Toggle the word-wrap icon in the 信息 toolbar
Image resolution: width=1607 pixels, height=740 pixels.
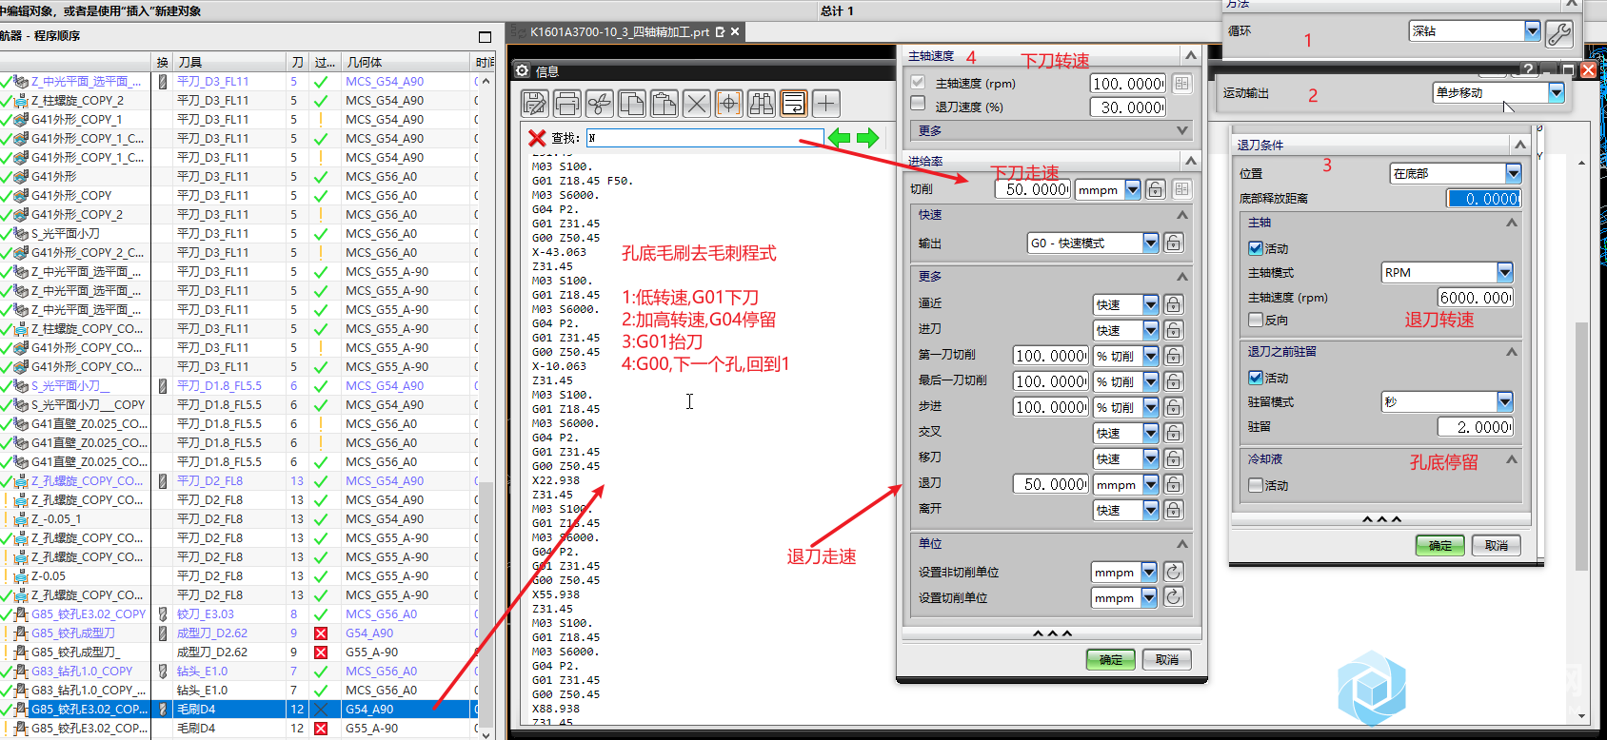pos(794,103)
